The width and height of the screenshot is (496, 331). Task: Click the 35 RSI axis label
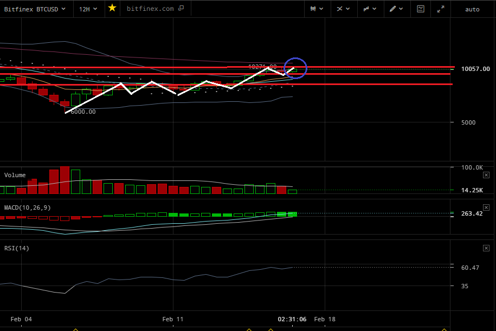465,286
